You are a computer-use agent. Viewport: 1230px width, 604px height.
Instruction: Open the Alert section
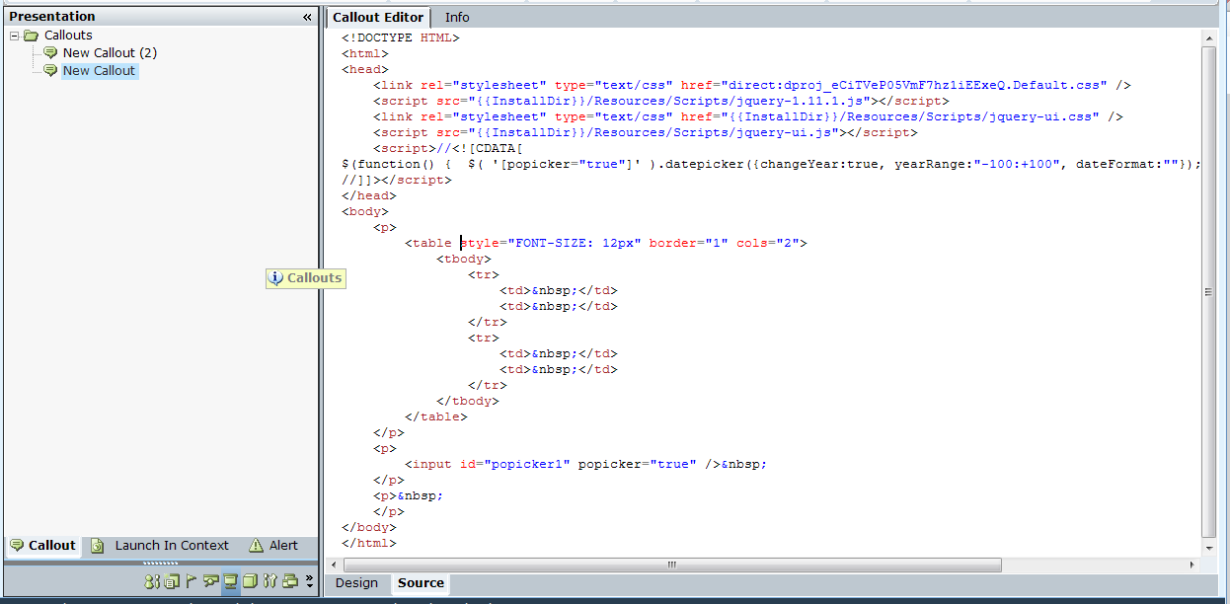282,546
